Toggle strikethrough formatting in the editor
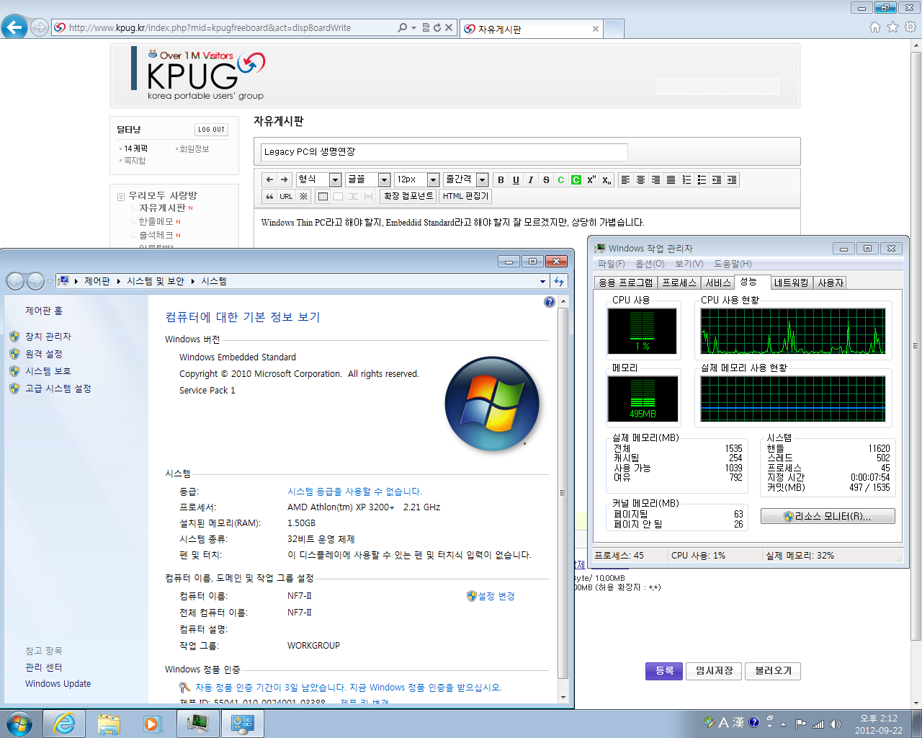This screenshot has width=922, height=738. pos(546,179)
